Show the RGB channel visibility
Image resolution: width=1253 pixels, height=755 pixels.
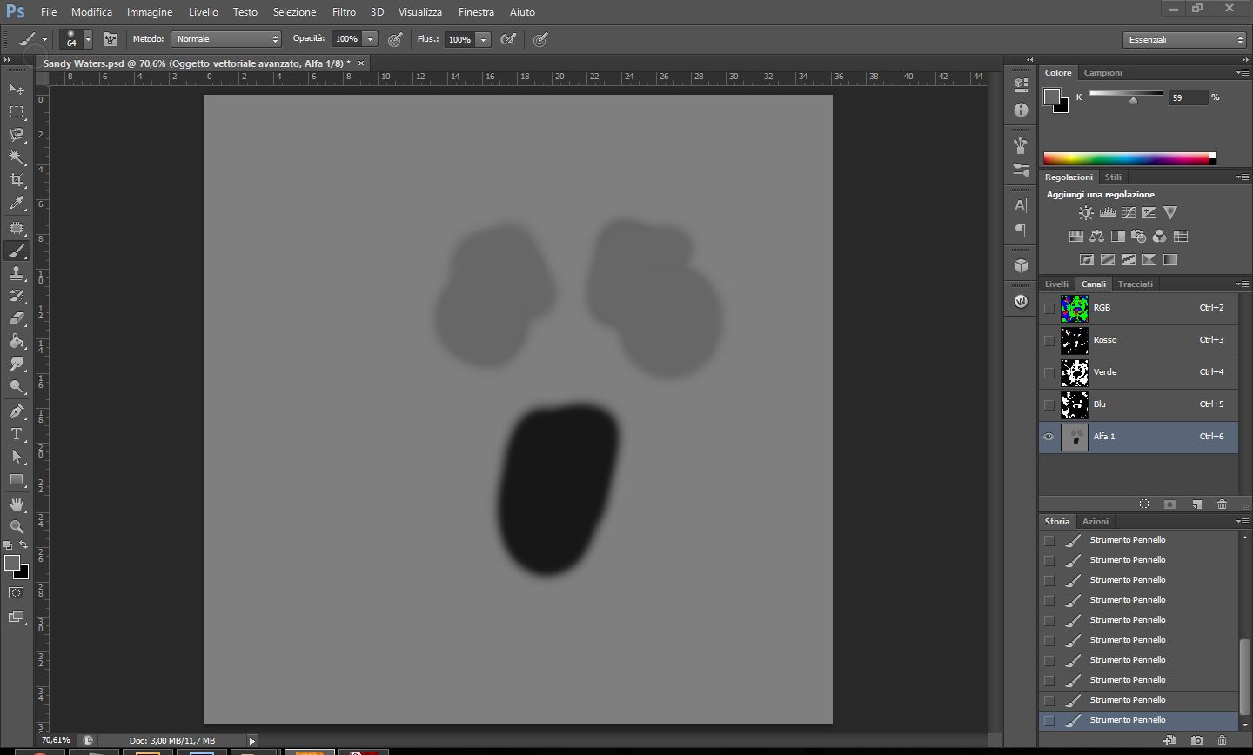click(1049, 308)
